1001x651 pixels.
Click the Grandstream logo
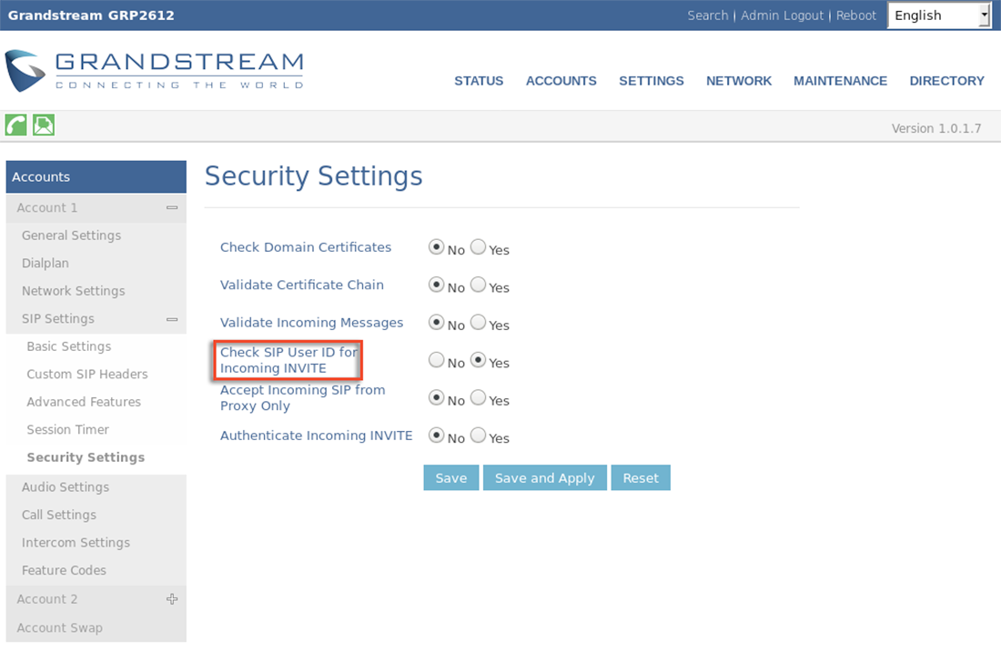click(154, 71)
